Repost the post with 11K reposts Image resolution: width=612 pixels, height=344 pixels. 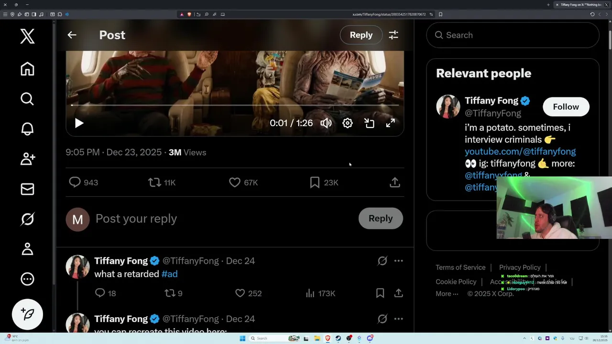point(162,183)
